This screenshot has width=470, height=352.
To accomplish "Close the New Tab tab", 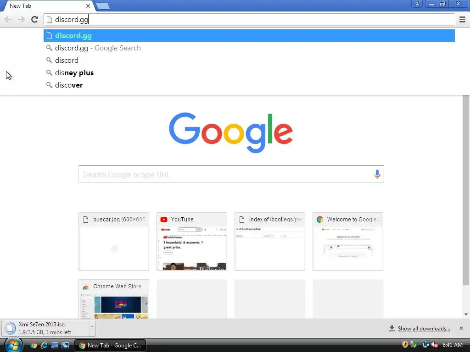I will [x=88, y=6].
